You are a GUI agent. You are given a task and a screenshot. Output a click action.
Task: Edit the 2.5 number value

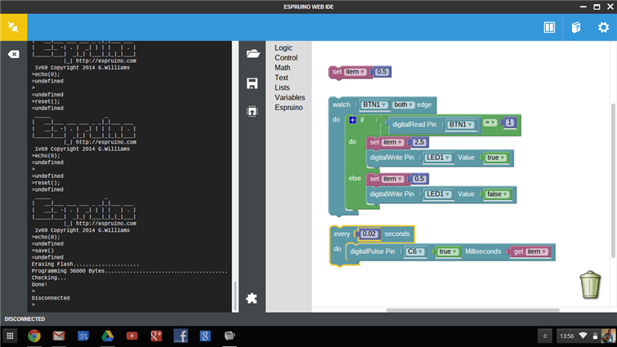[x=419, y=142]
